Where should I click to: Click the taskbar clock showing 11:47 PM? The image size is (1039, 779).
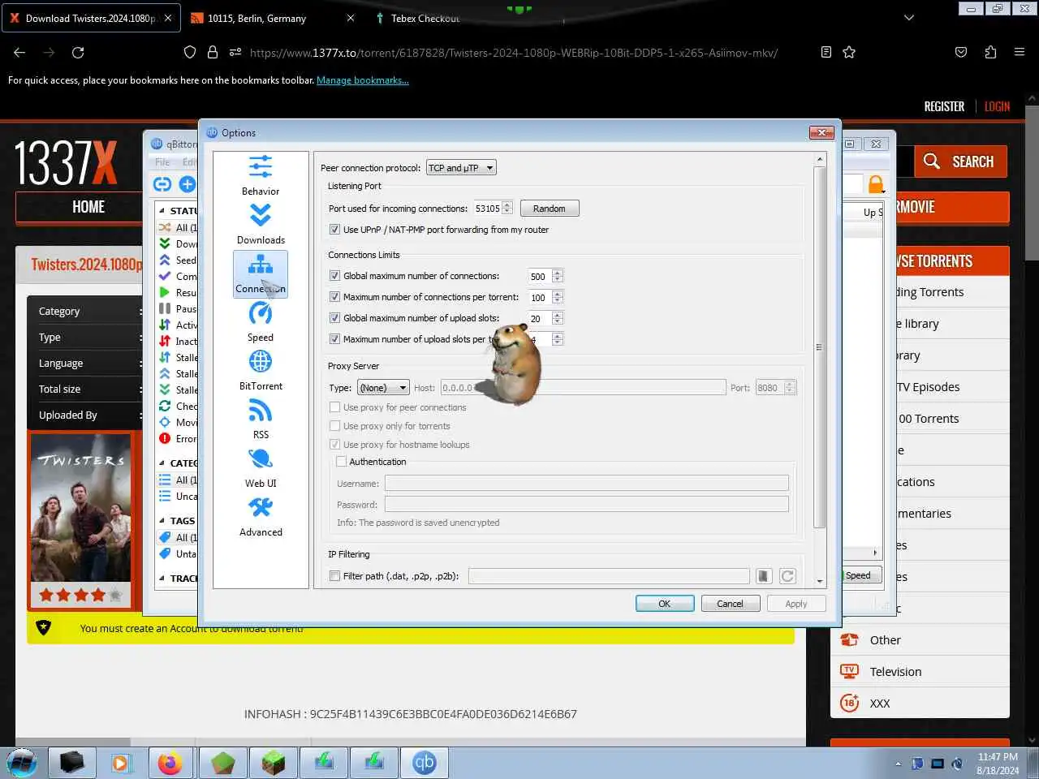pos(998,763)
